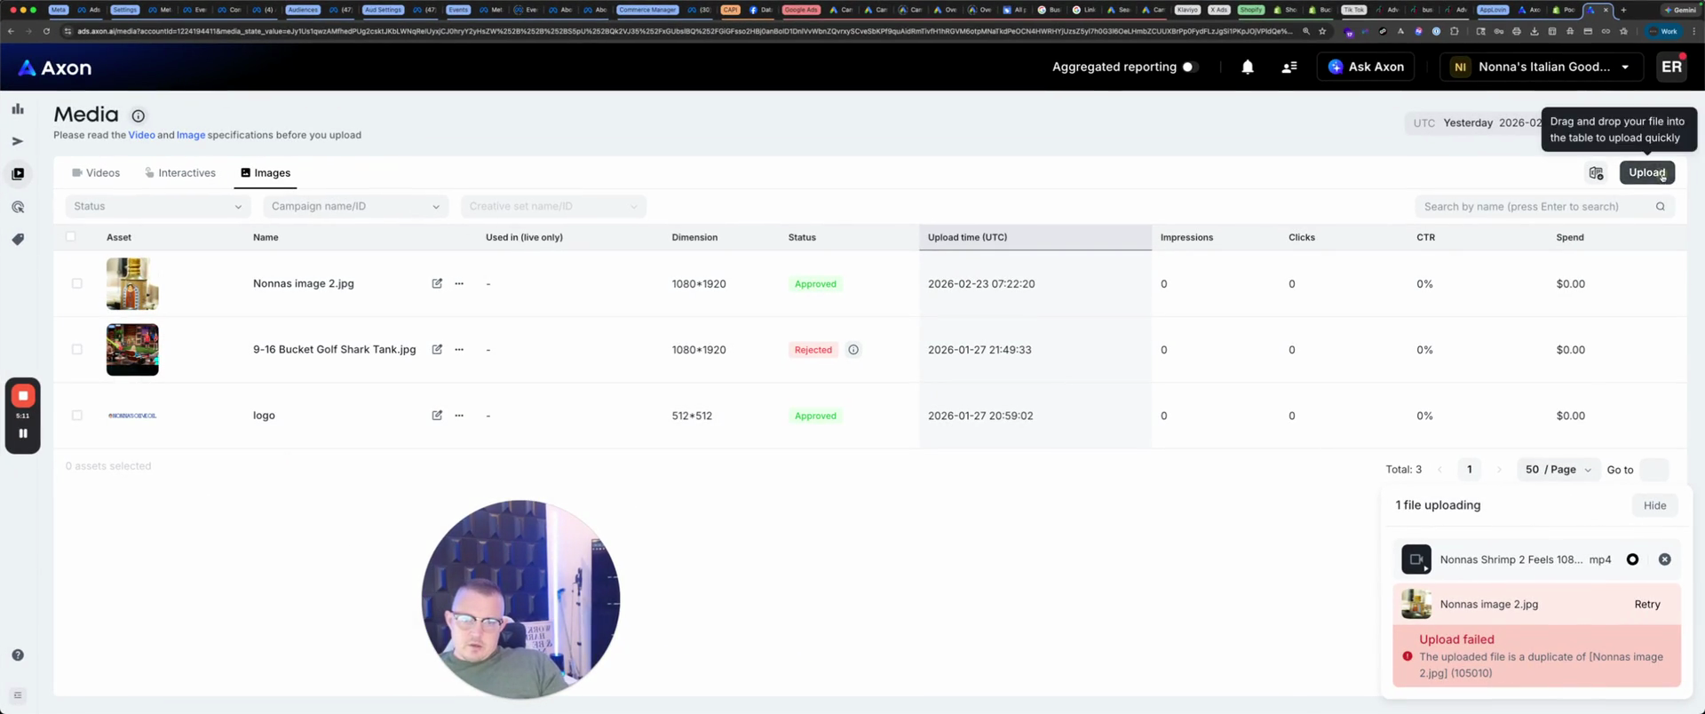This screenshot has width=1705, height=714.
Task: Expand the Campaign name/ID dropdown
Action: [x=355, y=207]
